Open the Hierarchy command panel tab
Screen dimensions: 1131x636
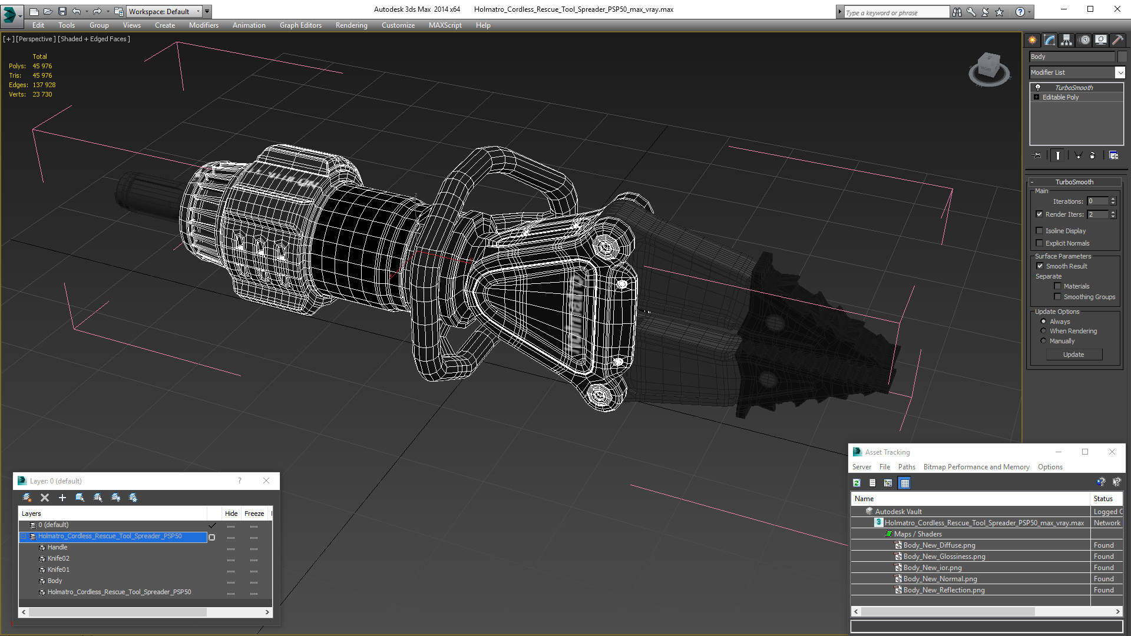(1066, 40)
